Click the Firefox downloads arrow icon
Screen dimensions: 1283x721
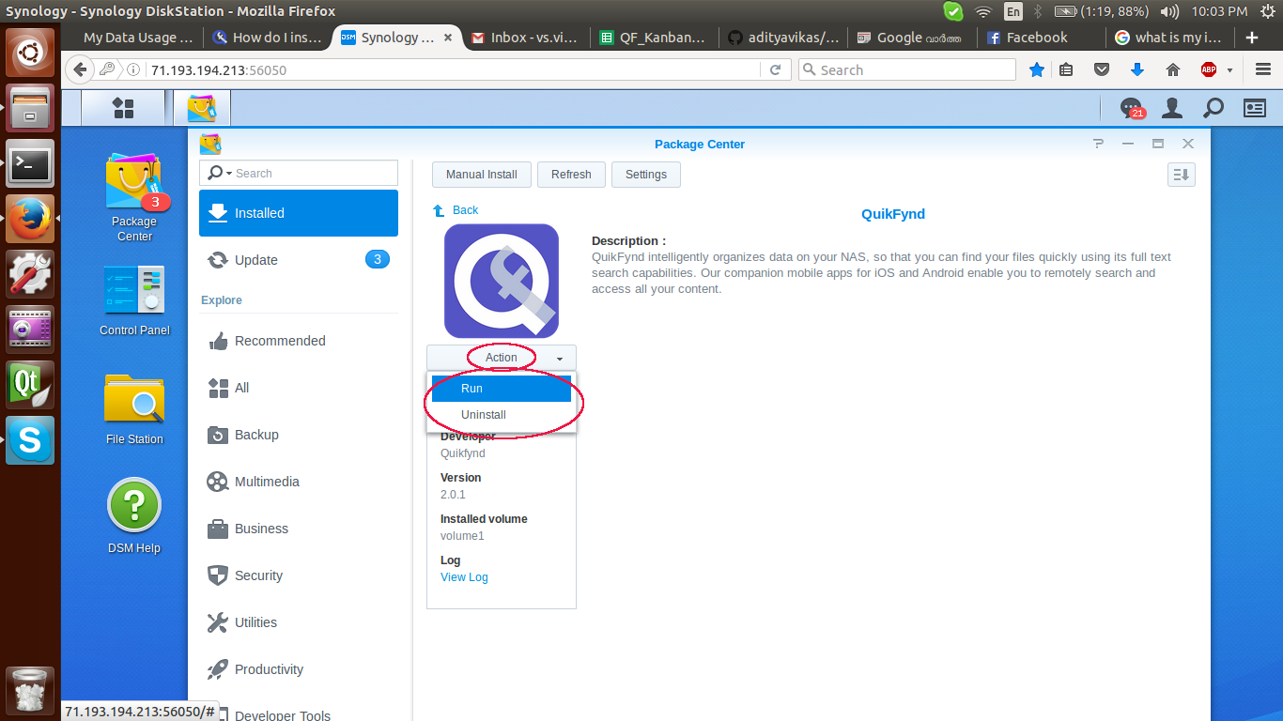pos(1137,69)
